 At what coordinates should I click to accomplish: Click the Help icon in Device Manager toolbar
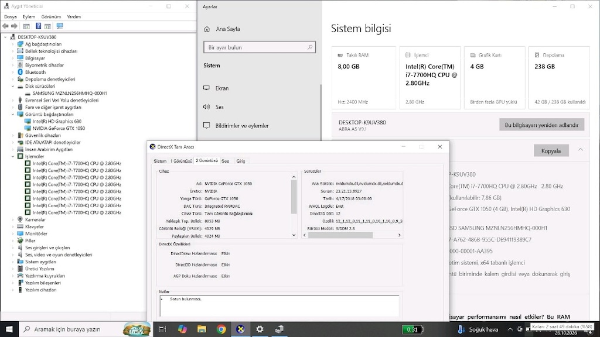click(38, 26)
